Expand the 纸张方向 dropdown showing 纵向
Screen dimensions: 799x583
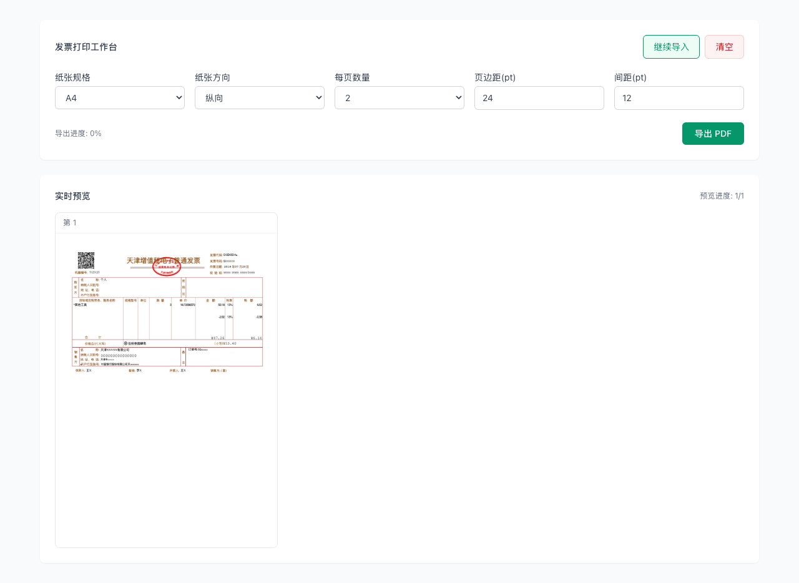260,98
